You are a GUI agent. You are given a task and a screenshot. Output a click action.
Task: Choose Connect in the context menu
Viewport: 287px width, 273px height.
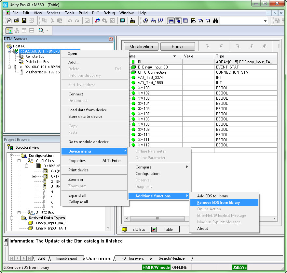click(x=94, y=94)
